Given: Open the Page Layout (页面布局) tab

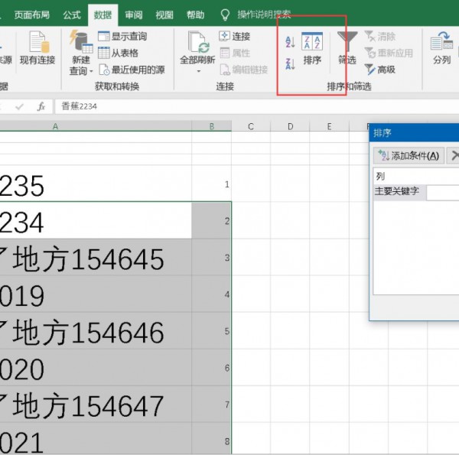Looking at the screenshot, I should coord(31,15).
